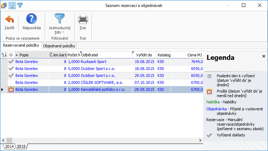This screenshot has height=151, width=268.
Task: Select the Rezervované položky tab
Action: point(21,46)
